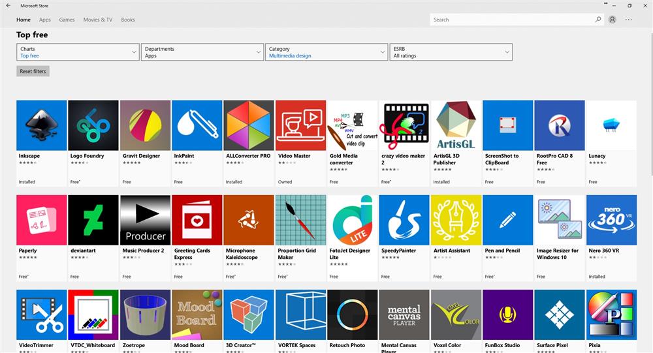Open the Category Multimedia design dropdown

tap(326, 52)
